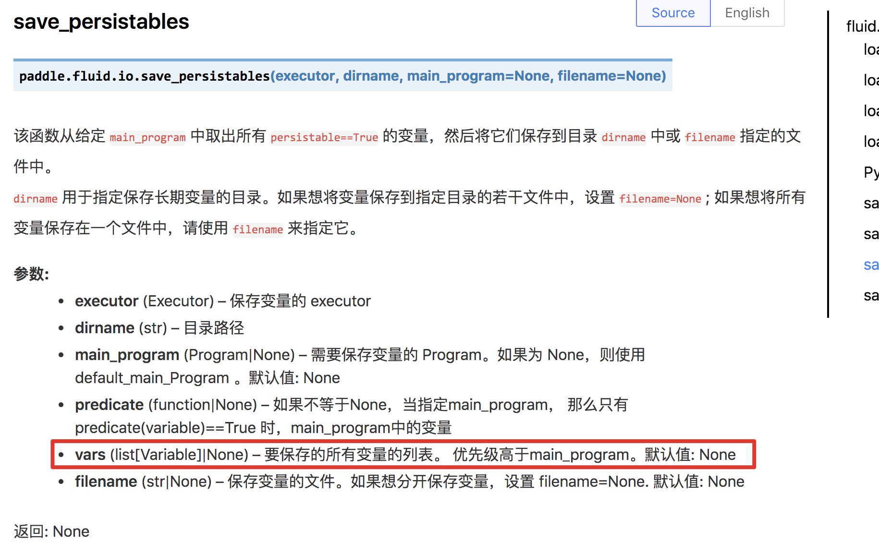879x554 pixels.
Task: Open the 'Py' entry in the right sidebar
Action: 871,172
